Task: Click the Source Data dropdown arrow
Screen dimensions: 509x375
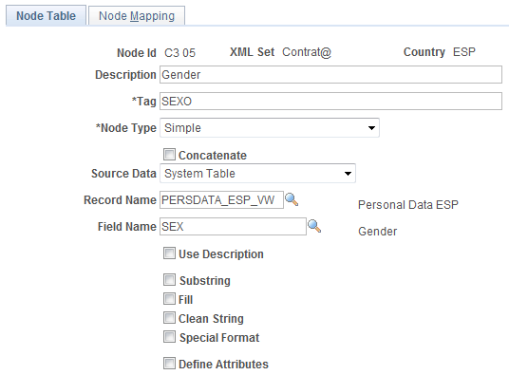Action: click(348, 174)
